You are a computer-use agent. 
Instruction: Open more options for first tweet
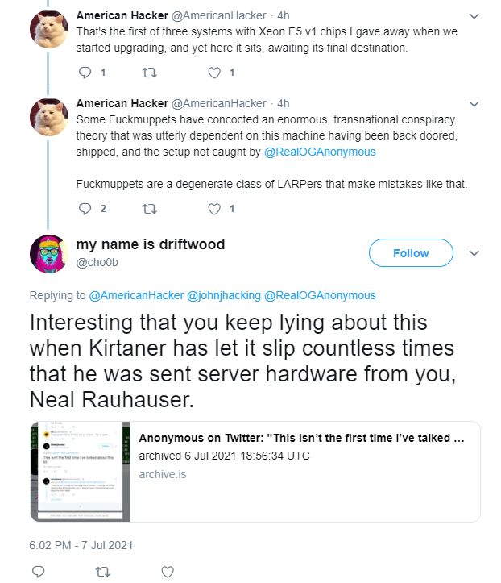pyautogui.click(x=474, y=16)
